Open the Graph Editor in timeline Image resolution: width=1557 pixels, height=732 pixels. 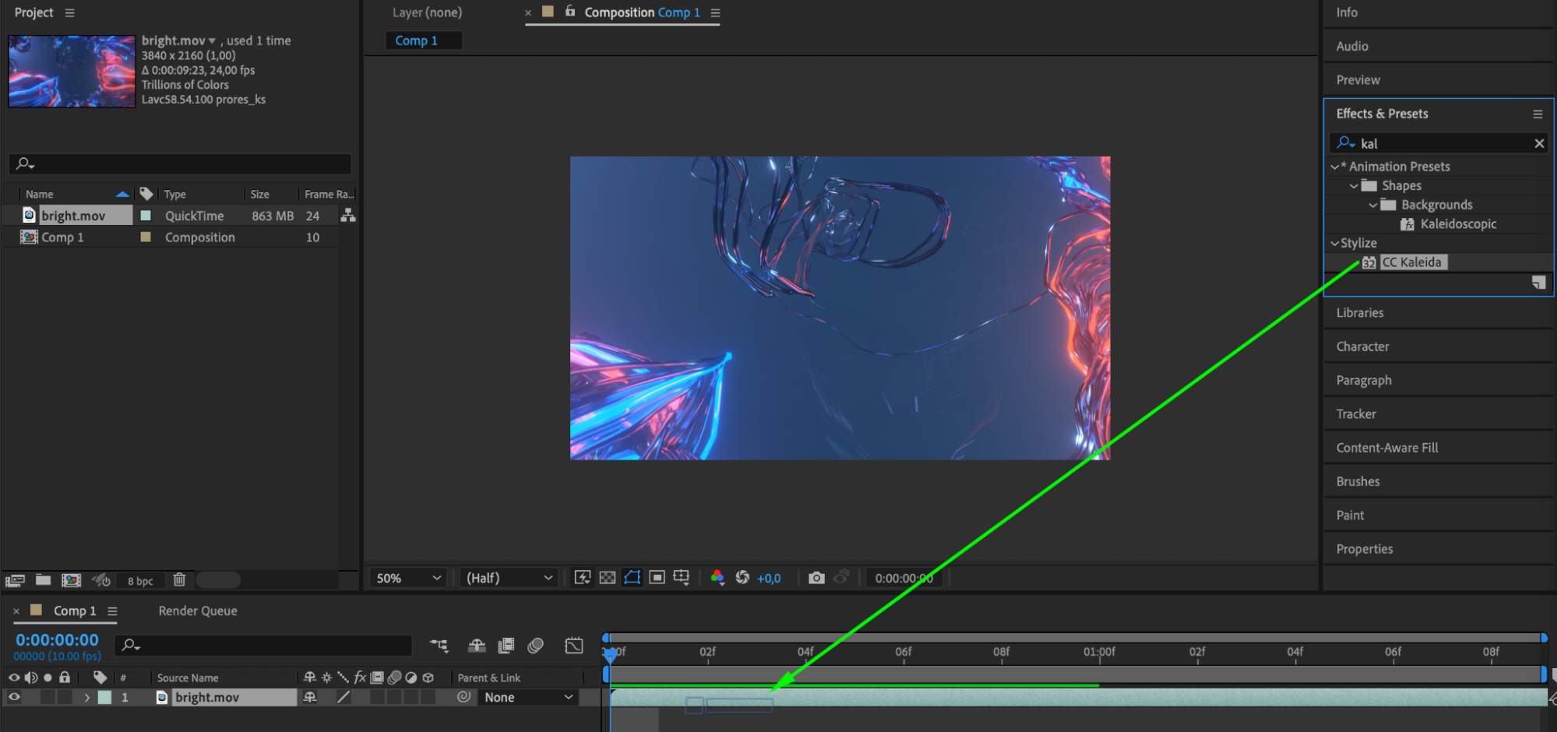tap(574, 646)
